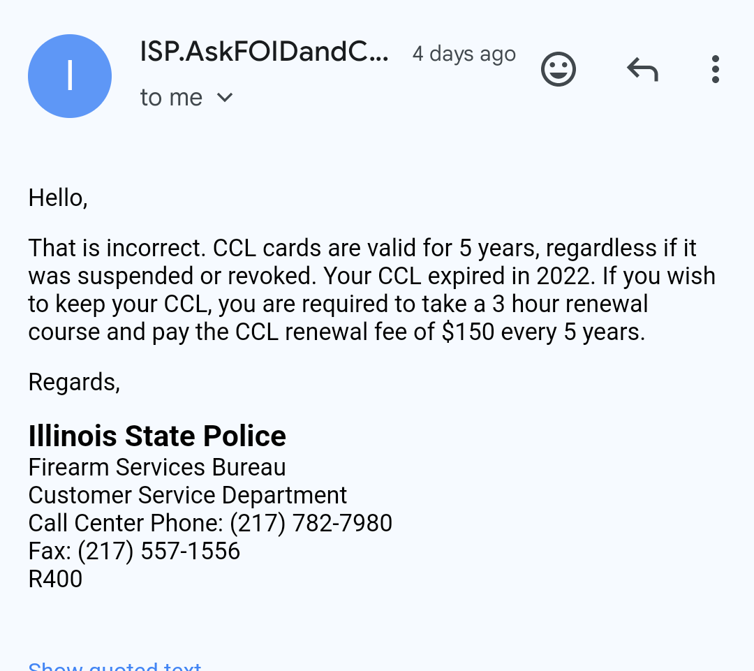The height and width of the screenshot is (671, 754).
Task: Reply using the curved arrow icon
Action: point(642,69)
